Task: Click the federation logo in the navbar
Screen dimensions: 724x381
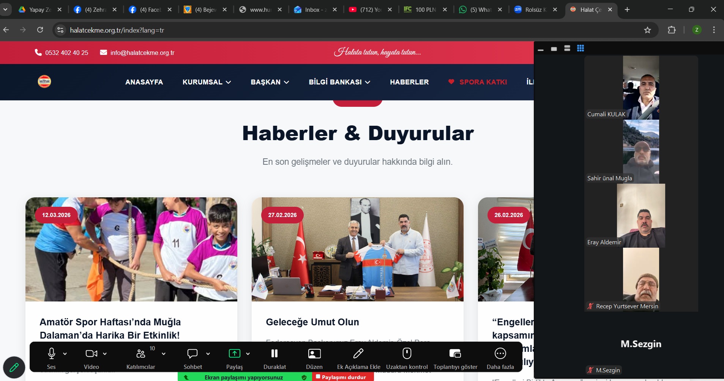Action: 44,82
